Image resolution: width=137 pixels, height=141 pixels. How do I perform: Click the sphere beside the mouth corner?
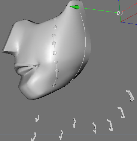tap(56, 62)
